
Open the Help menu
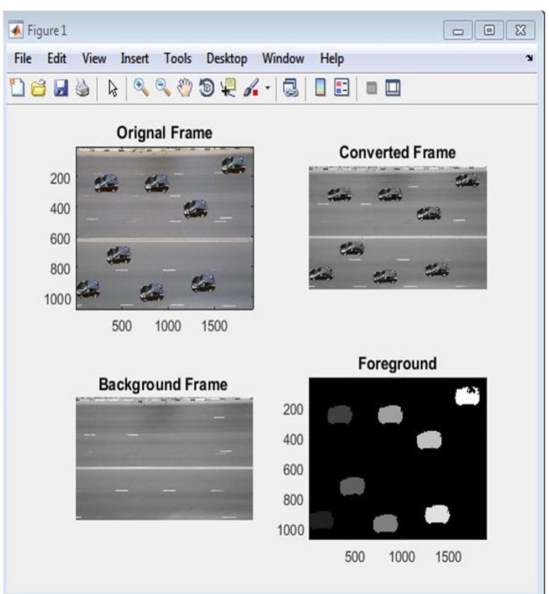(x=332, y=59)
